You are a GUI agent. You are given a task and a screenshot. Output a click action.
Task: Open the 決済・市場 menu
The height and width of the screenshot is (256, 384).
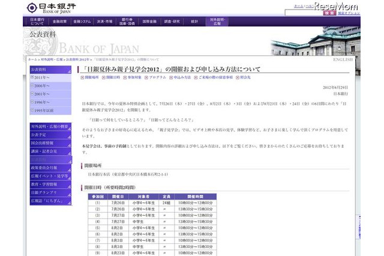click(x=104, y=22)
